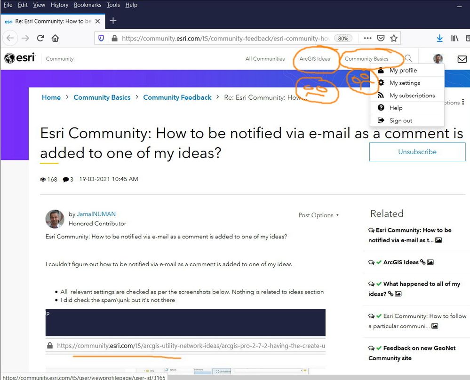Screen dimensions: 470x380
Task: Open a new browser tab
Action: click(x=113, y=21)
